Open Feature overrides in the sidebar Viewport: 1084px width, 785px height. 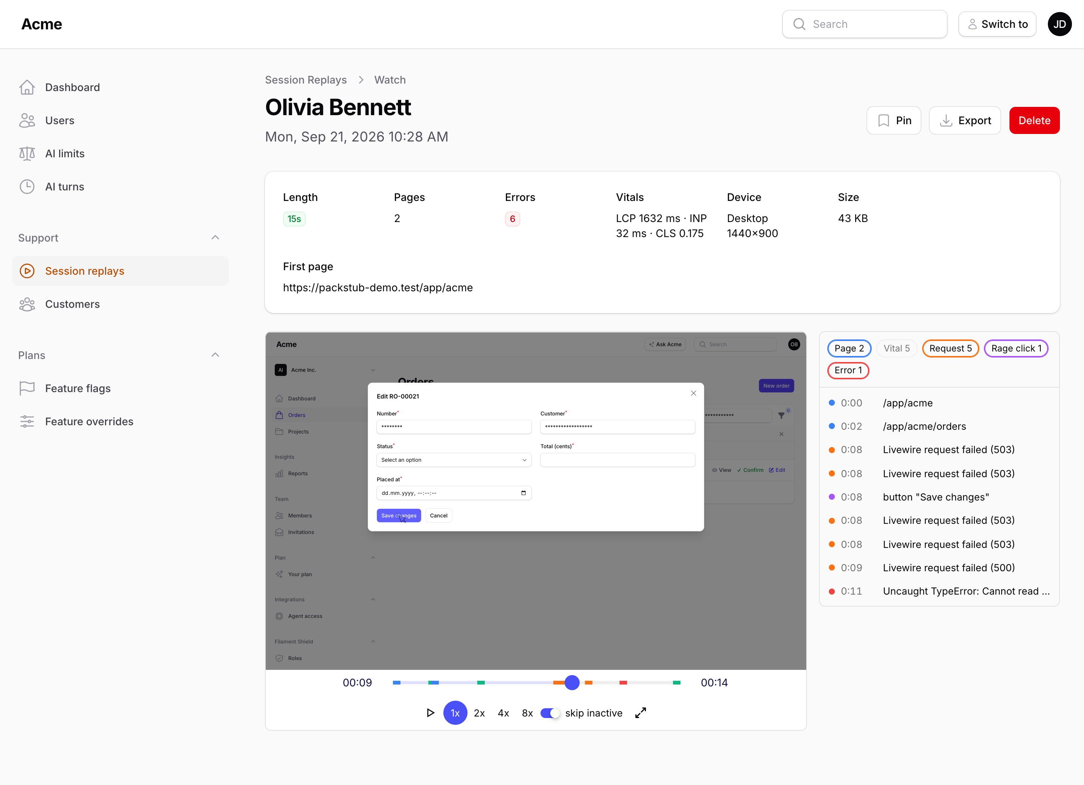pyautogui.click(x=120, y=421)
